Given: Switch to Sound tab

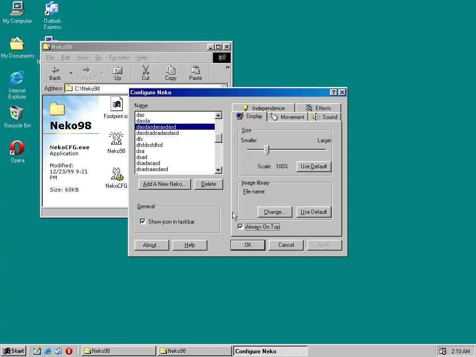Looking at the screenshot, I should [325, 117].
